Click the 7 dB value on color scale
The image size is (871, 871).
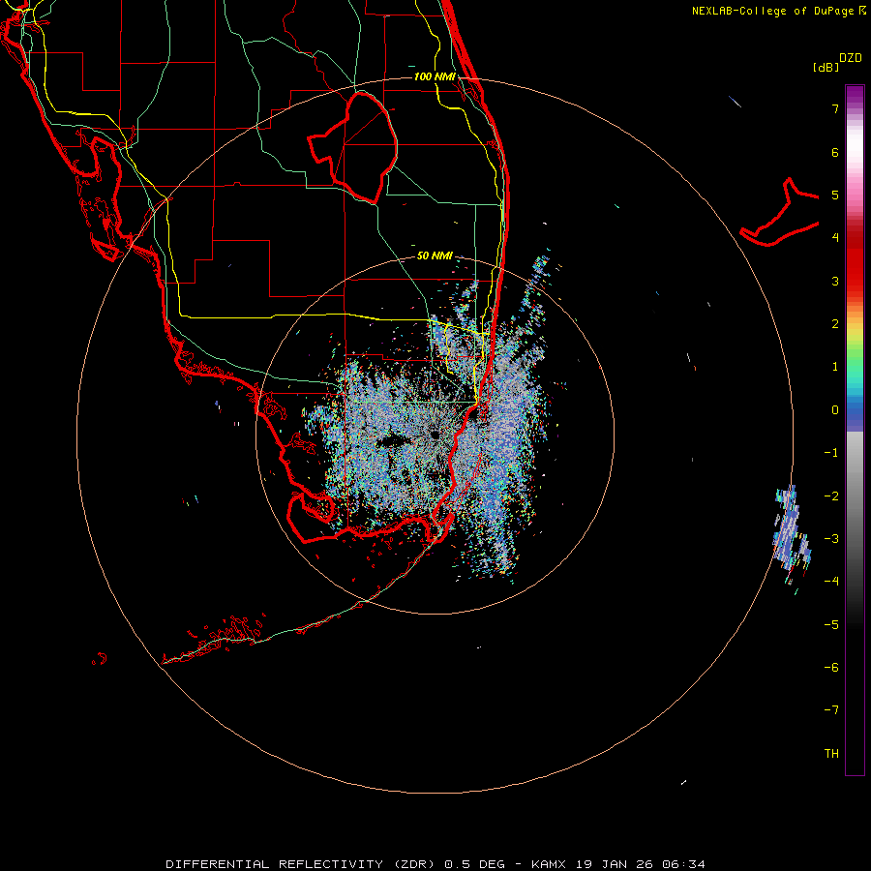point(835,108)
